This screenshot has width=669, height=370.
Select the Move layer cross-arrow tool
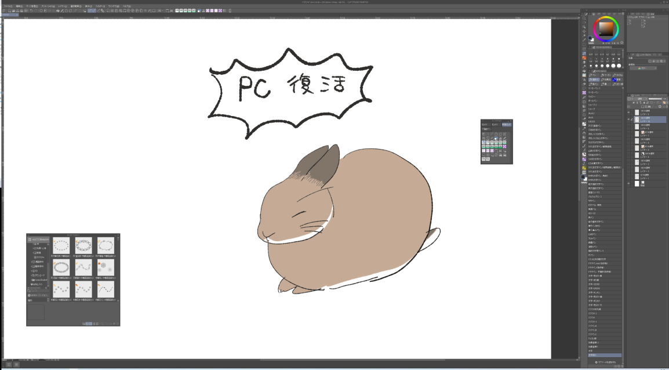584,31
